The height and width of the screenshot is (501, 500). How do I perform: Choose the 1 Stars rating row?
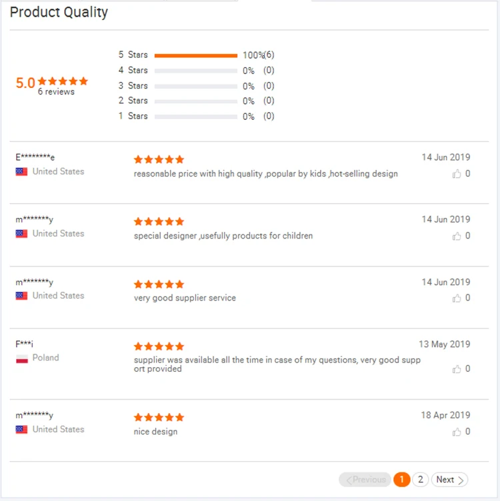(195, 117)
